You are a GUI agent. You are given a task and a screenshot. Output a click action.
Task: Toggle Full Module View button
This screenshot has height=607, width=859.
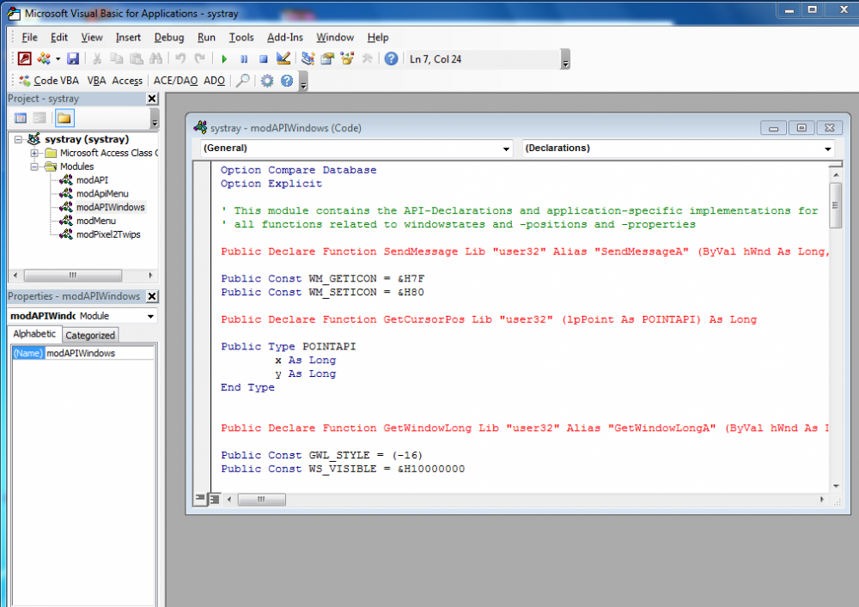pyautogui.click(x=215, y=499)
